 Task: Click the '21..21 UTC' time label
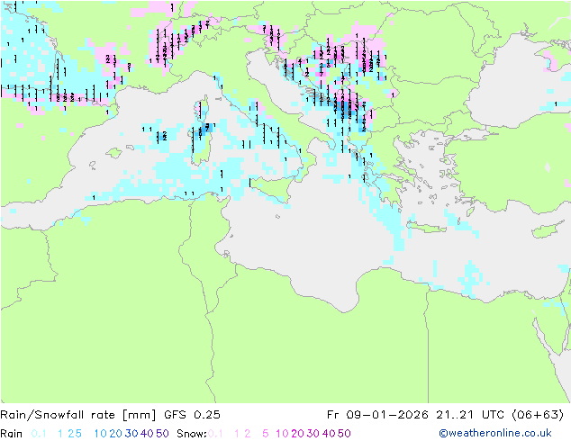[470, 415]
